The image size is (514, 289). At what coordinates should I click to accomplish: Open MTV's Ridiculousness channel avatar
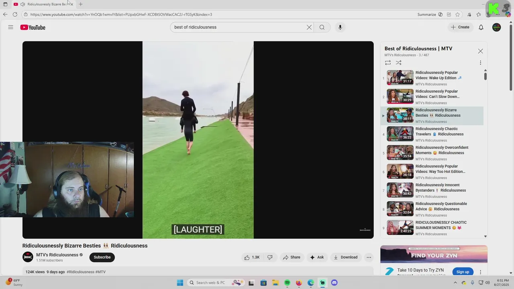28,257
